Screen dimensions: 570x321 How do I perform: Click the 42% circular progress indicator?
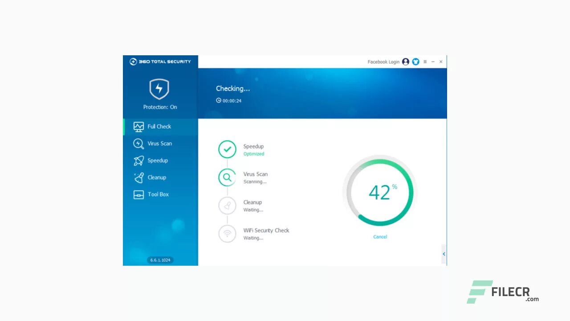coord(380,192)
